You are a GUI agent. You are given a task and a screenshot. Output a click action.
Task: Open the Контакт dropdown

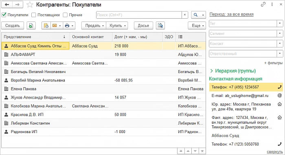point(280,43)
